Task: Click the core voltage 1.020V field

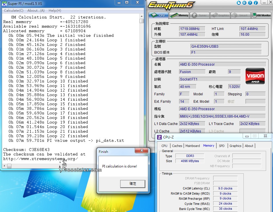Action: pyautogui.click(x=234, y=87)
